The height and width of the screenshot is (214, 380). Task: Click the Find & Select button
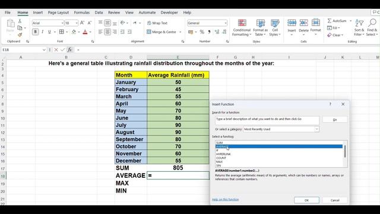click(372, 28)
